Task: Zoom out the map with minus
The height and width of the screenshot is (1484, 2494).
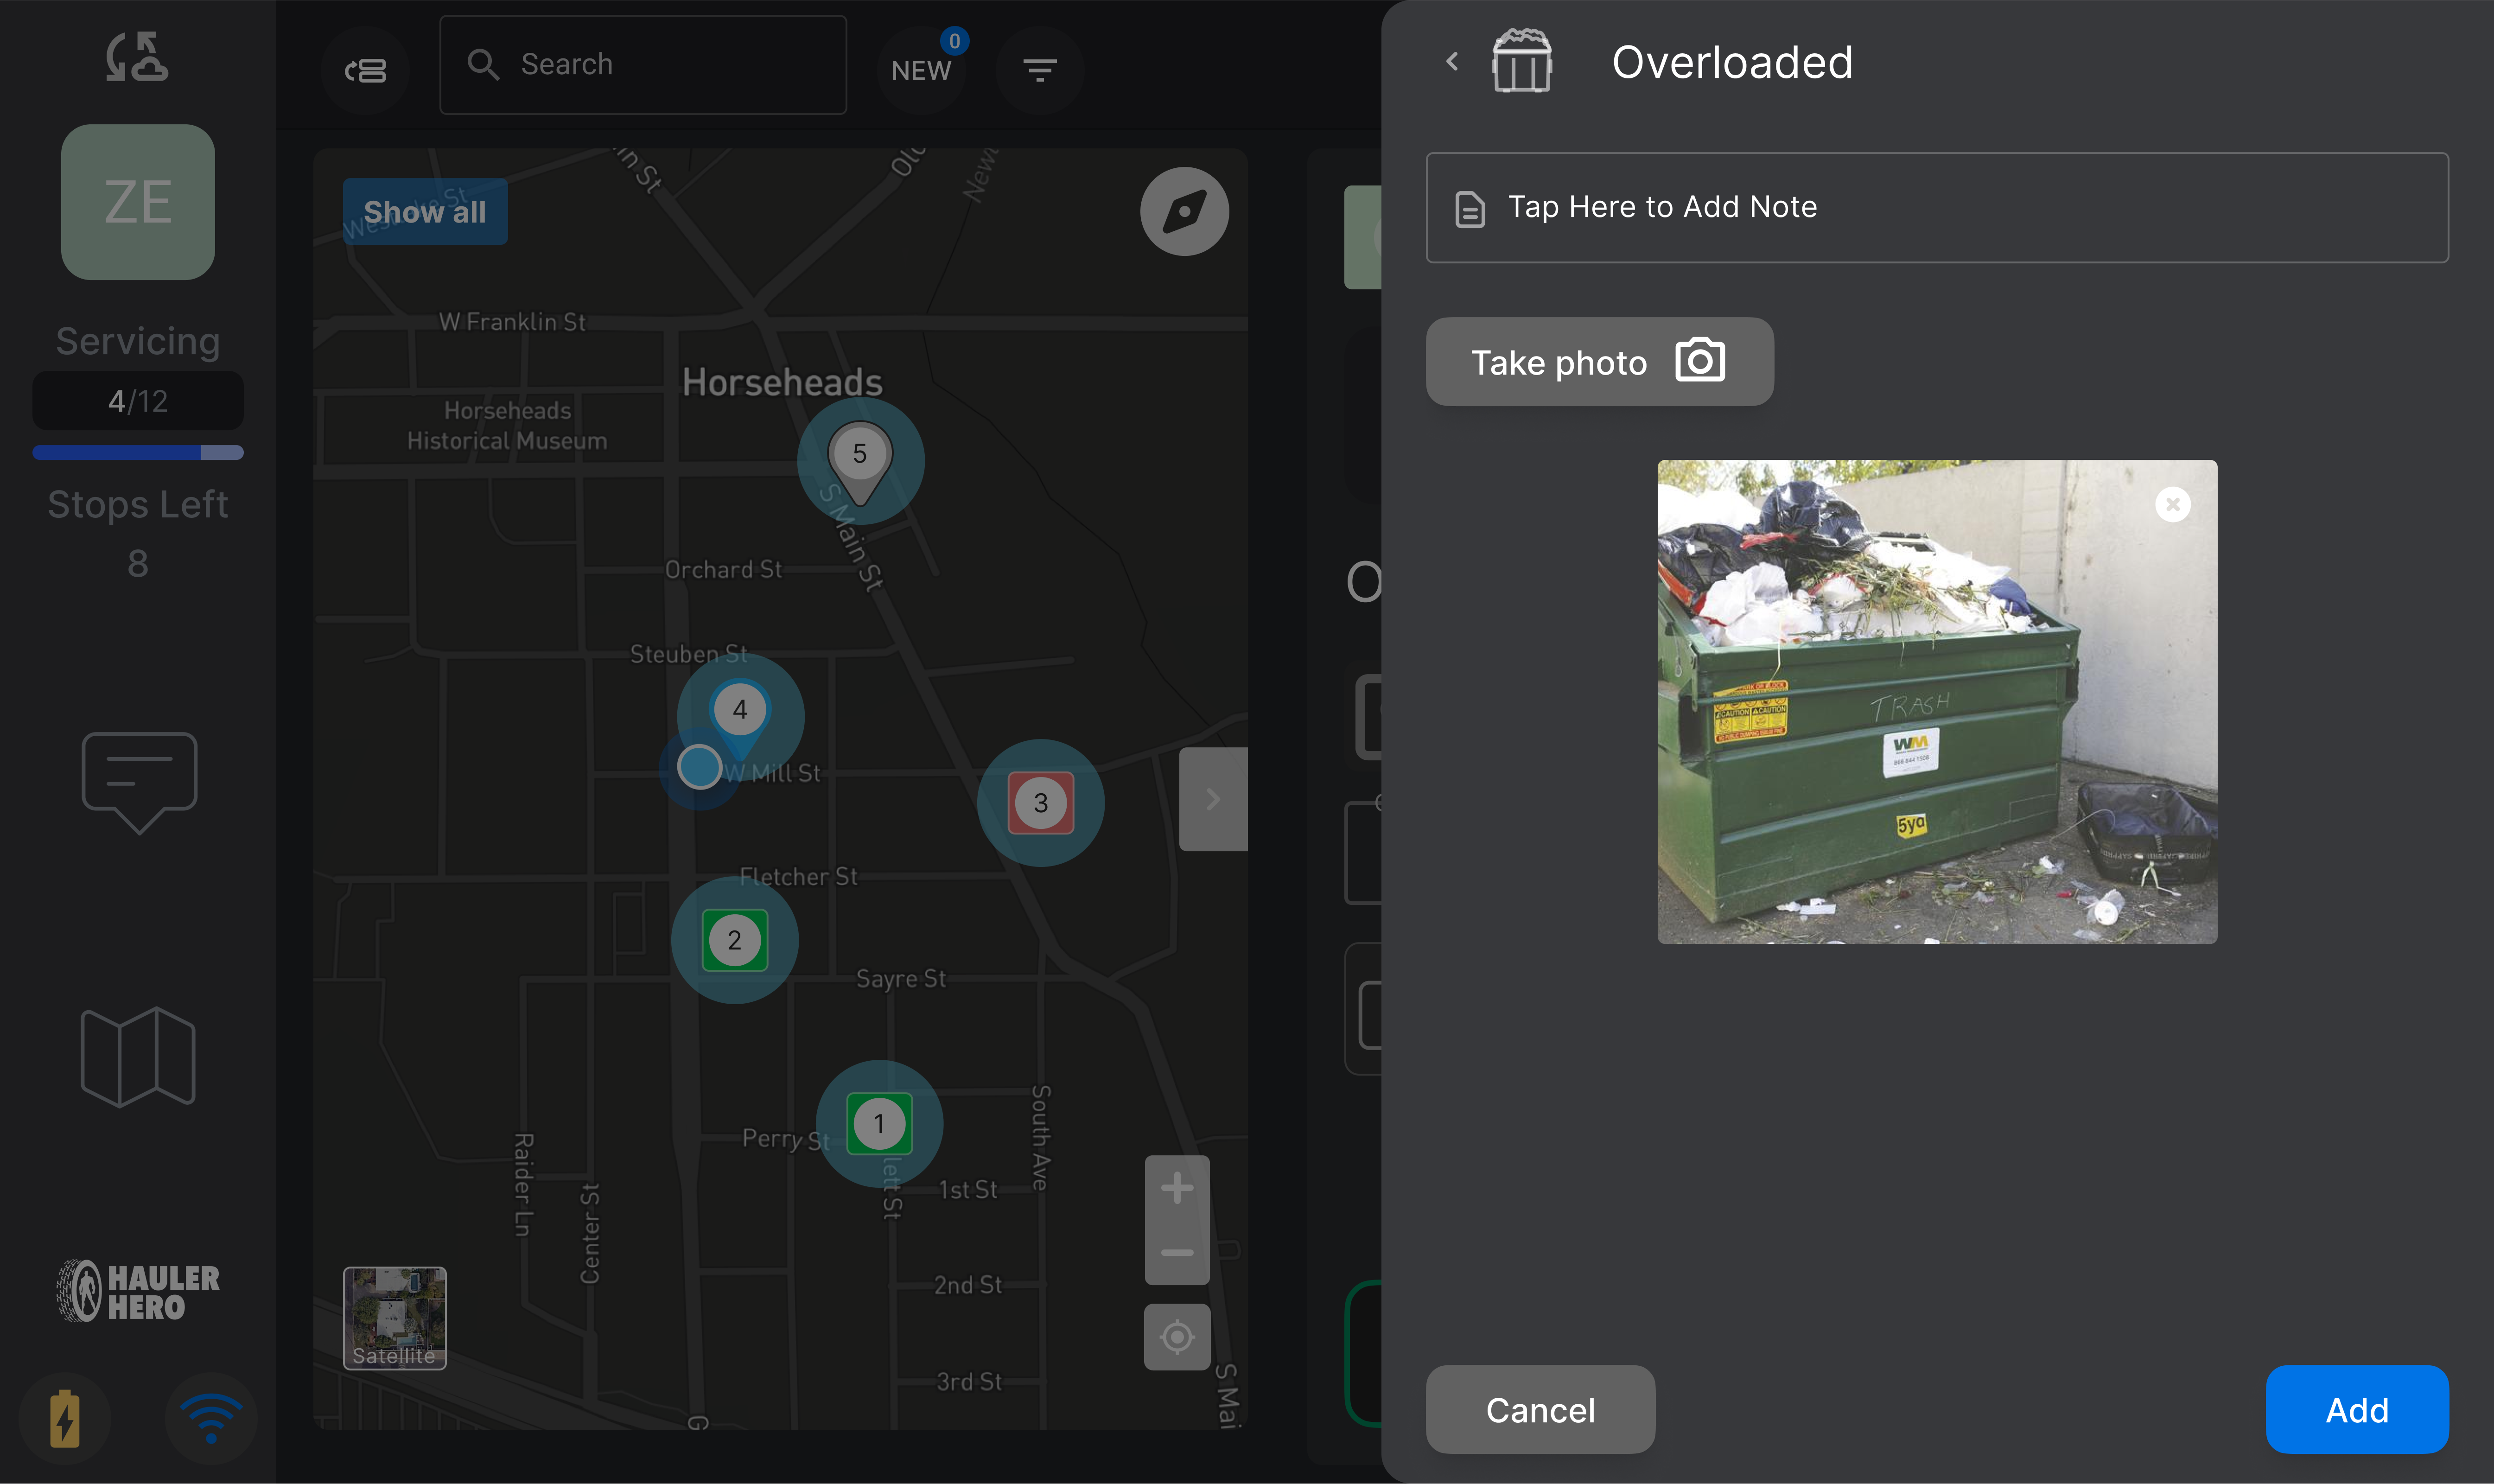Action: click(x=1177, y=1252)
